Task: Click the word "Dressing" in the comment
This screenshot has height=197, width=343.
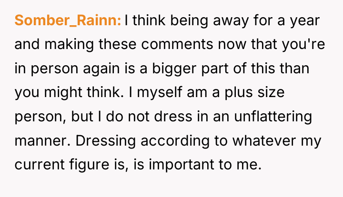Action: (106, 141)
